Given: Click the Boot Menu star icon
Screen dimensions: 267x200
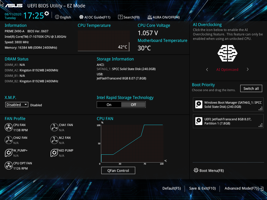Looking at the screenshot, I should coord(196,170).
